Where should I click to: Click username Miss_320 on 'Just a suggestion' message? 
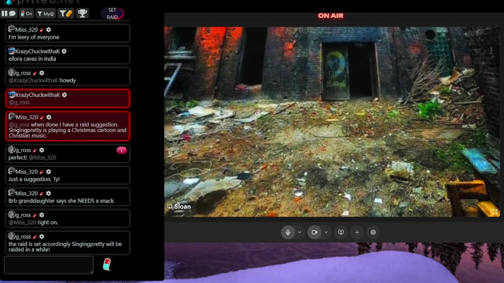pyautogui.click(x=26, y=172)
